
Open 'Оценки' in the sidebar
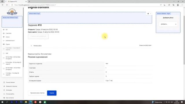tap(8, 44)
